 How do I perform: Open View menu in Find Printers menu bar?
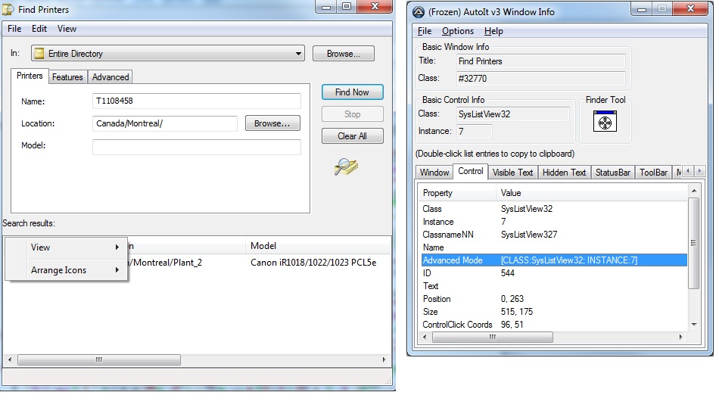(x=67, y=29)
